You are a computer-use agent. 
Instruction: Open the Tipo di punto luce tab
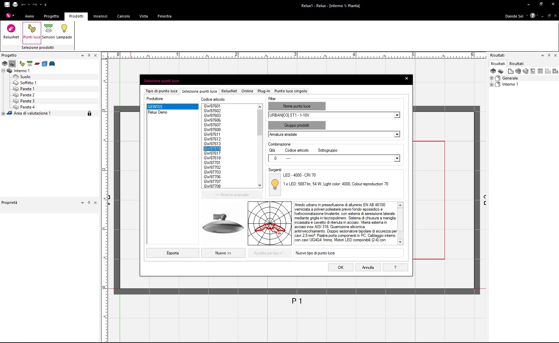tap(162, 91)
